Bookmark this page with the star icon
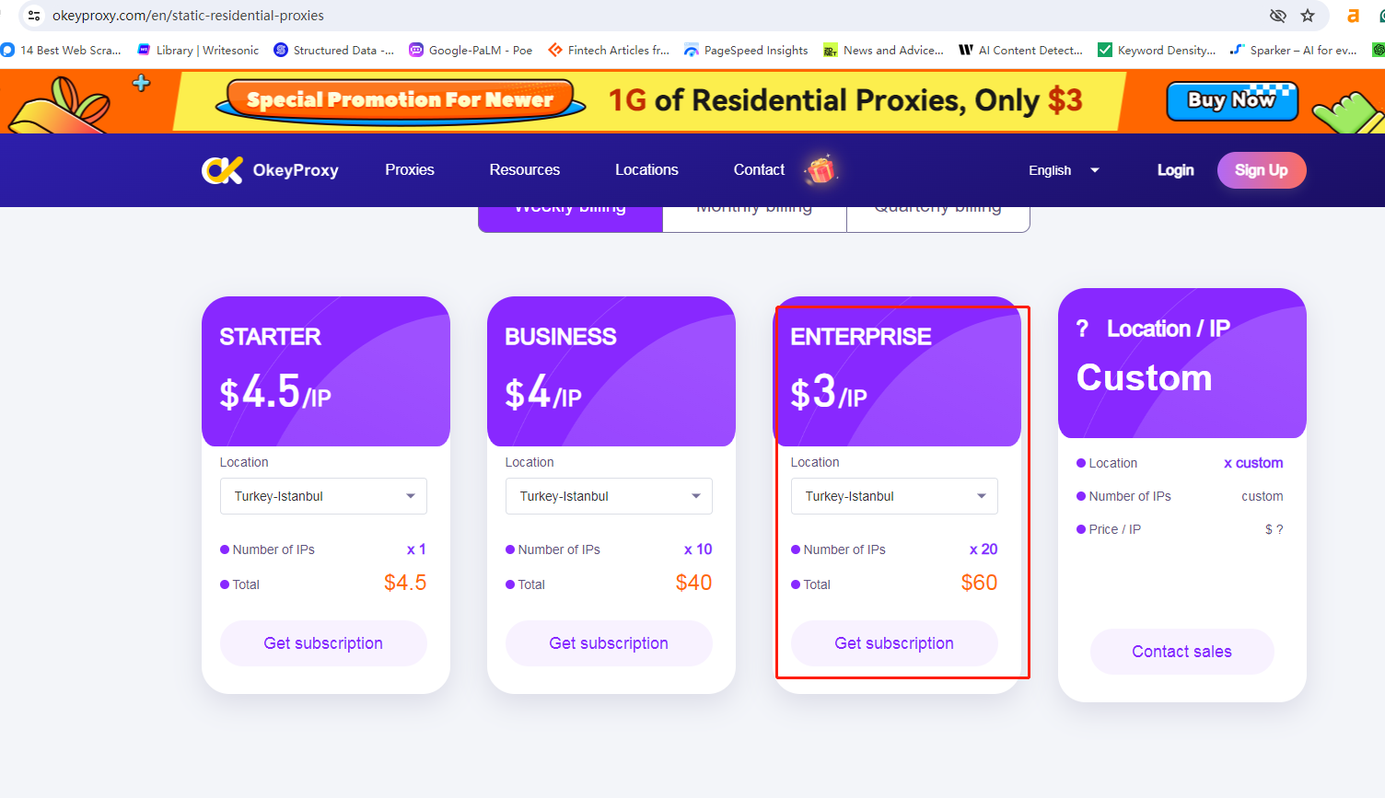 1308,16
